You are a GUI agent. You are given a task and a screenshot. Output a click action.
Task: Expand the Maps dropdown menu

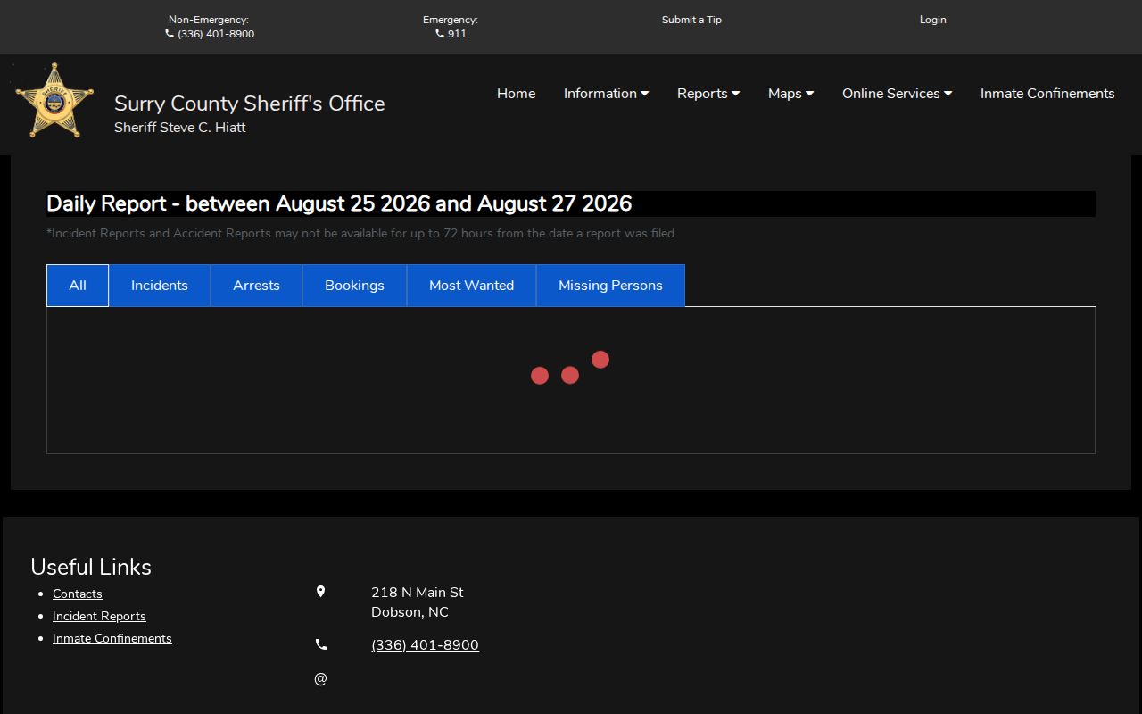(x=790, y=94)
